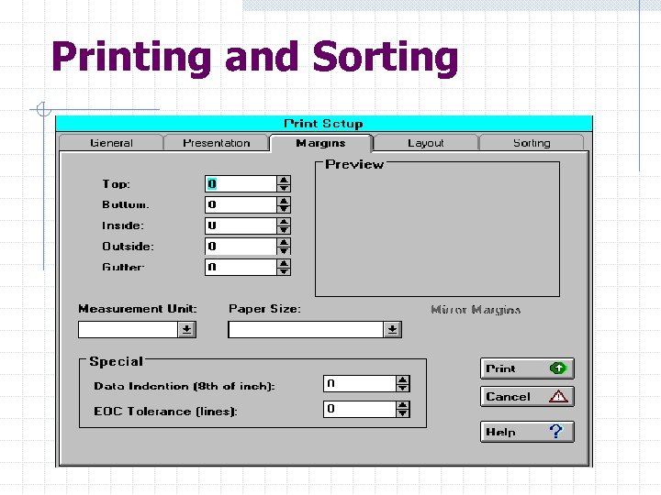Decrease EOC Tolerance with down arrow
The height and width of the screenshot is (495, 661).
(x=403, y=412)
